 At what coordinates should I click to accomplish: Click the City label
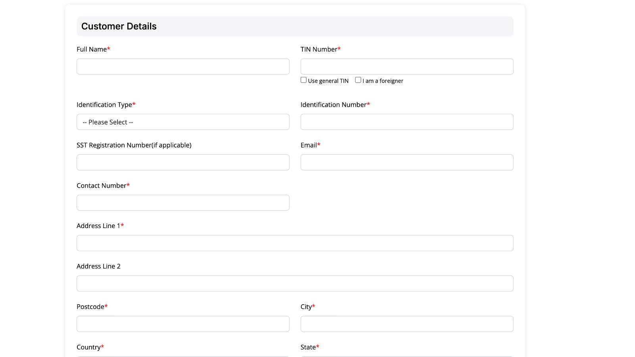pos(308,307)
